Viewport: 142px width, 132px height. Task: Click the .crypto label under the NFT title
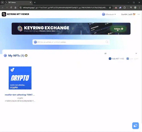[x=20, y=98]
